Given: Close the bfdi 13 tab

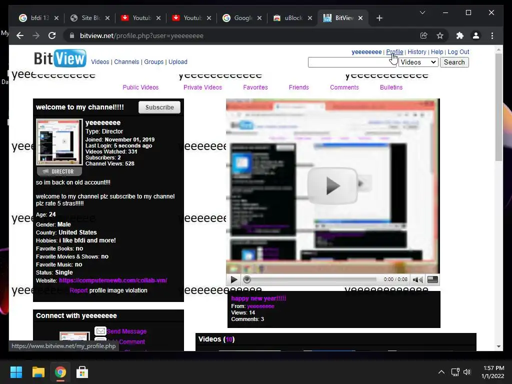Looking at the screenshot, I should (x=56, y=18).
